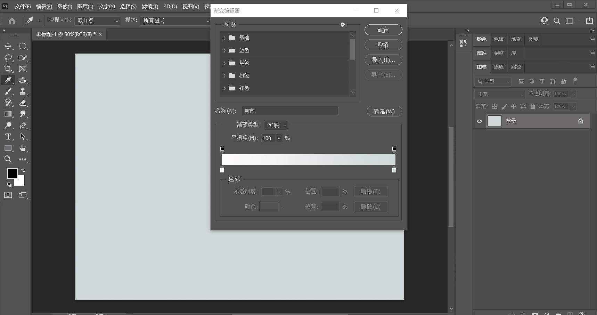This screenshot has width=597, height=315.
Task: Expand the 紫色 gradient preset folder
Action: pos(224,63)
